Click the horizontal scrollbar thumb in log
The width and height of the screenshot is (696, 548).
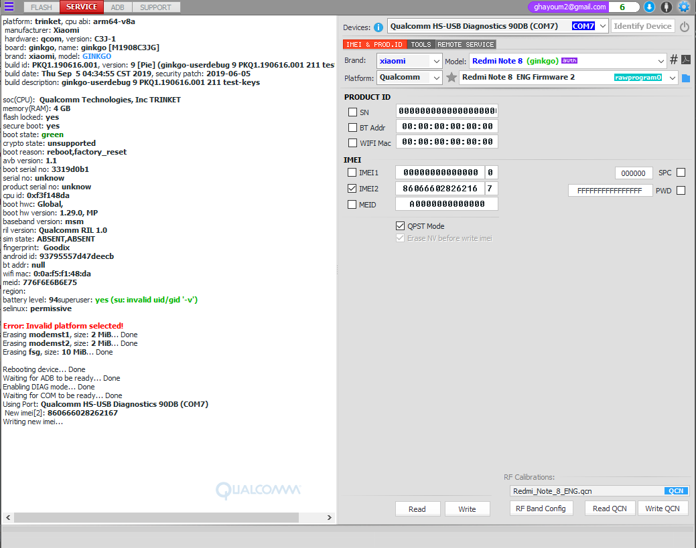(156, 517)
